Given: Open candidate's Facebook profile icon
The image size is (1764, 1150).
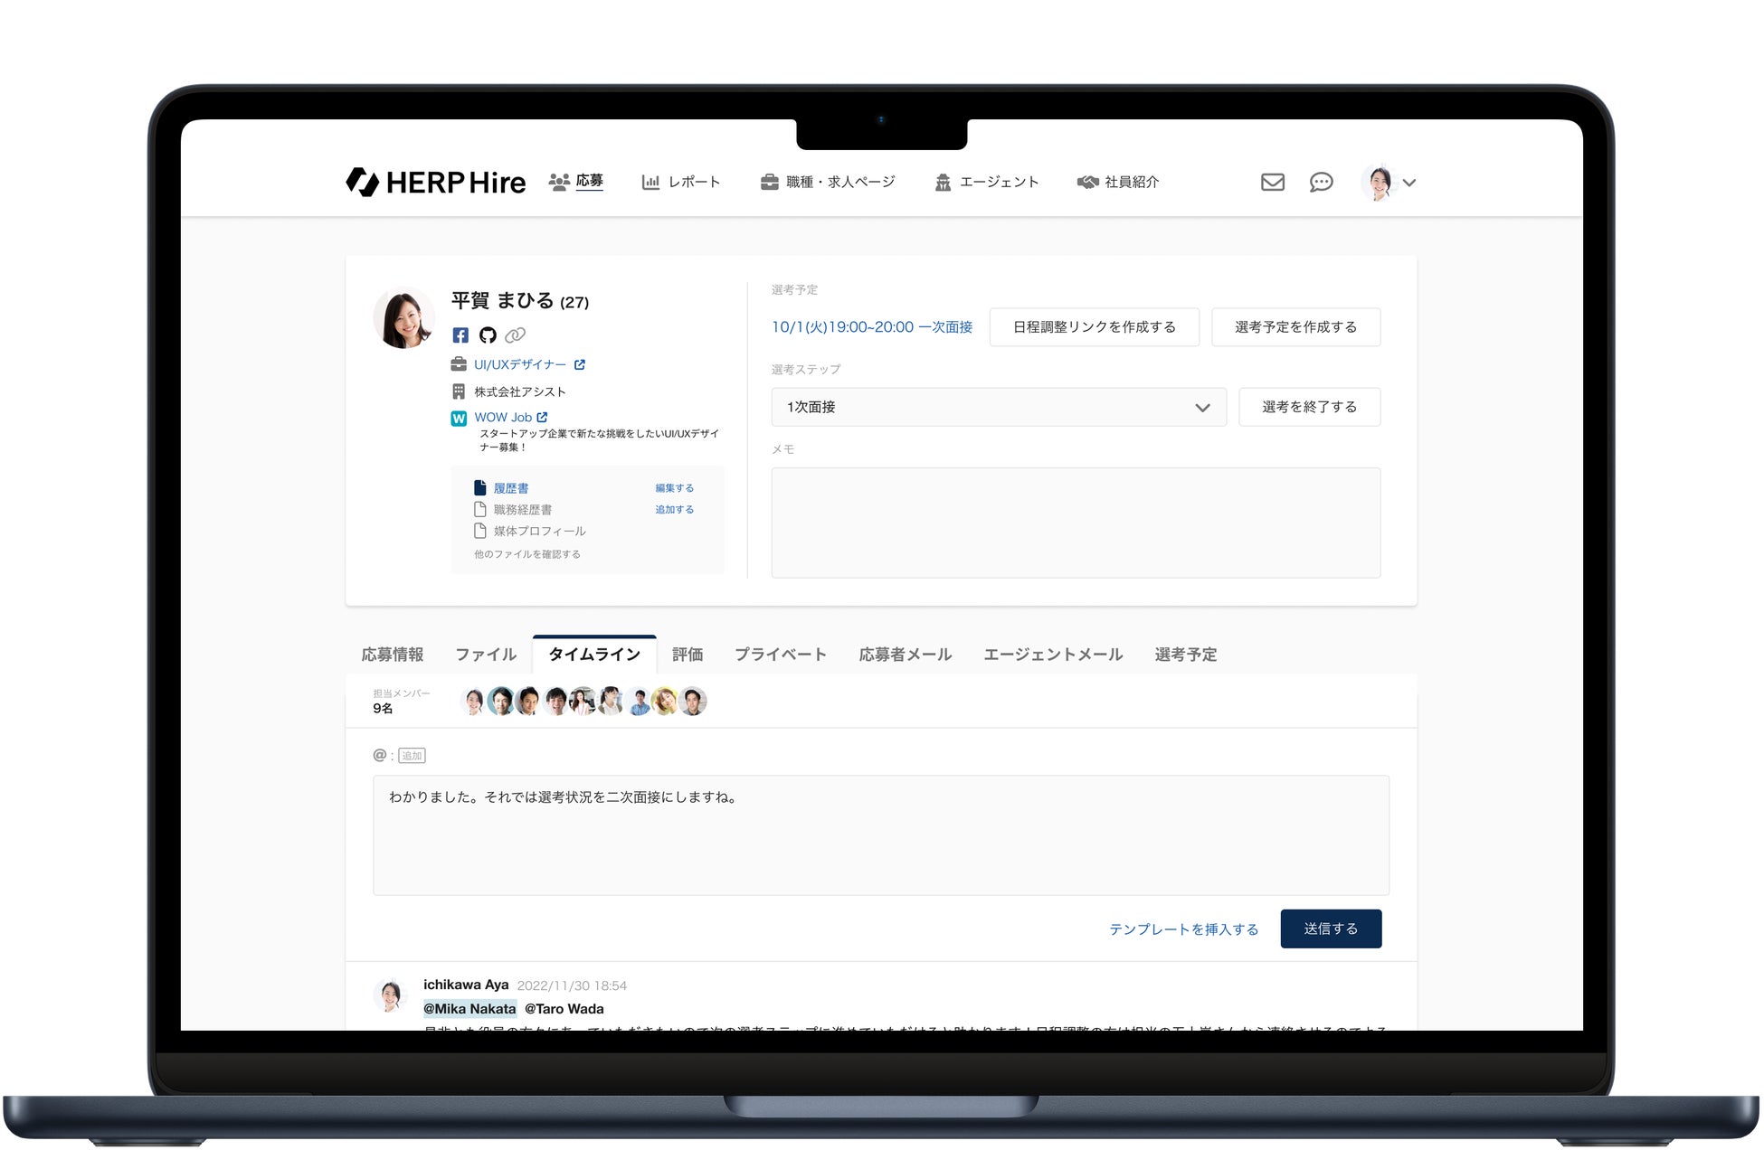Looking at the screenshot, I should pos(460,335).
